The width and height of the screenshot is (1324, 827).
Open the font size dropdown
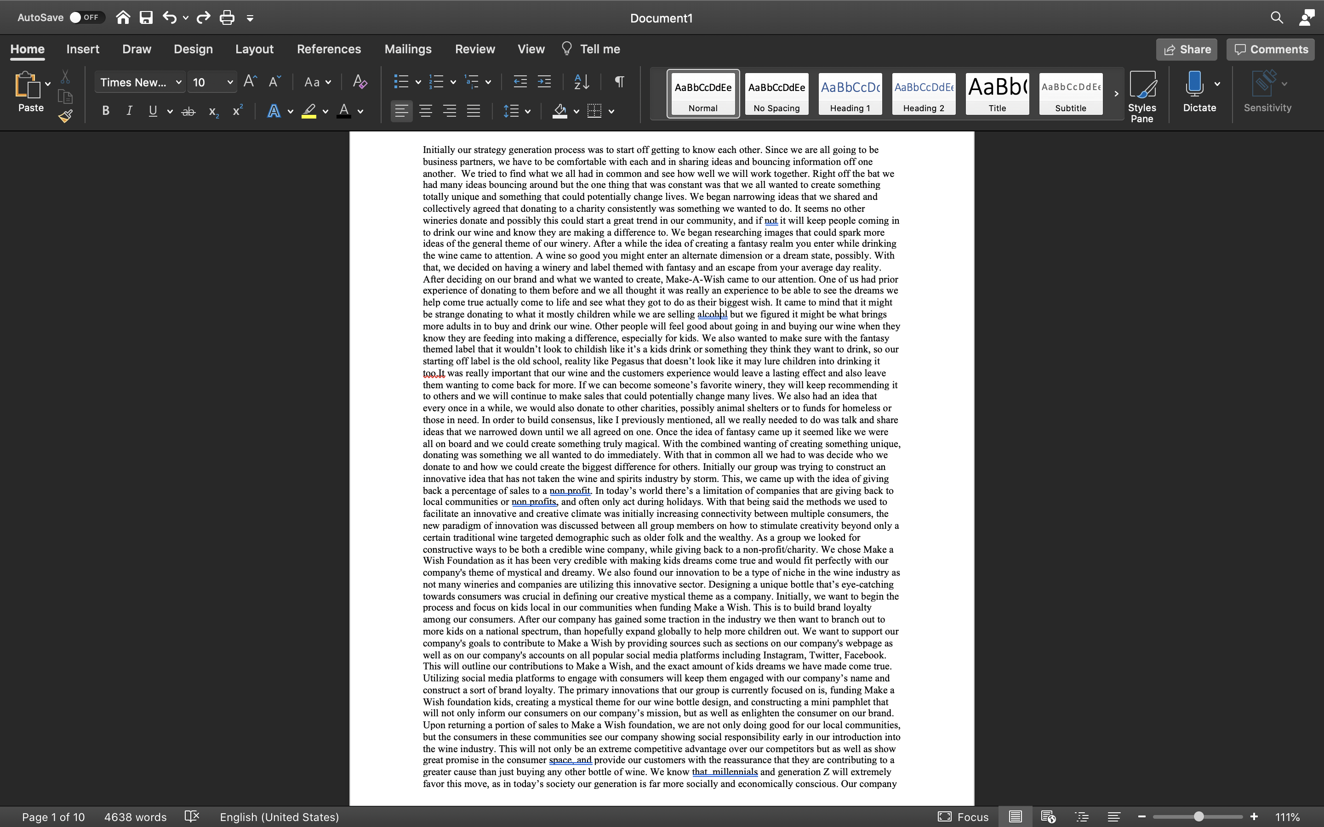(230, 82)
